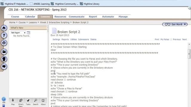Click the Broken Script 2 document icon
Viewport: 191px width, 107px height.
[x=54, y=31]
